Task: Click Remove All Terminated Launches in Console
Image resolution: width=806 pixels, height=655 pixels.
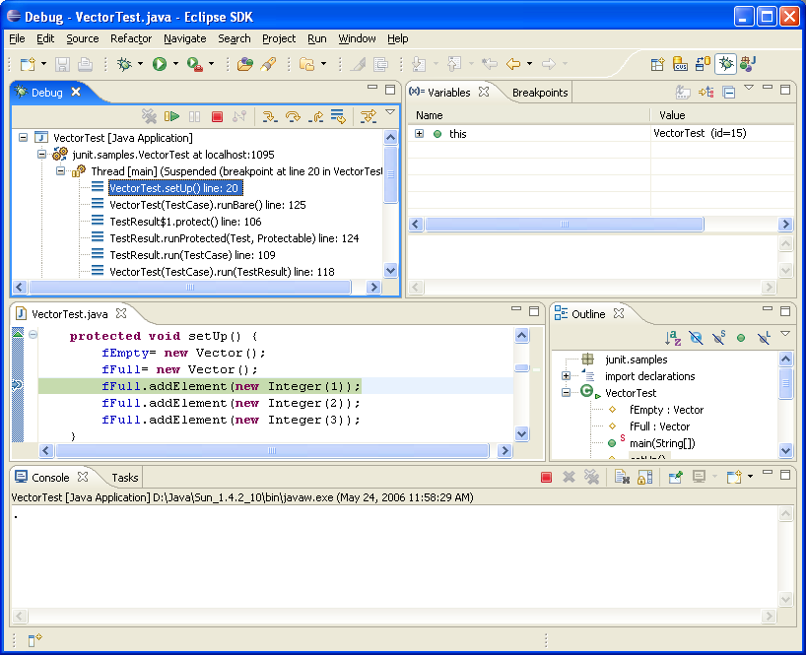Action: [591, 478]
